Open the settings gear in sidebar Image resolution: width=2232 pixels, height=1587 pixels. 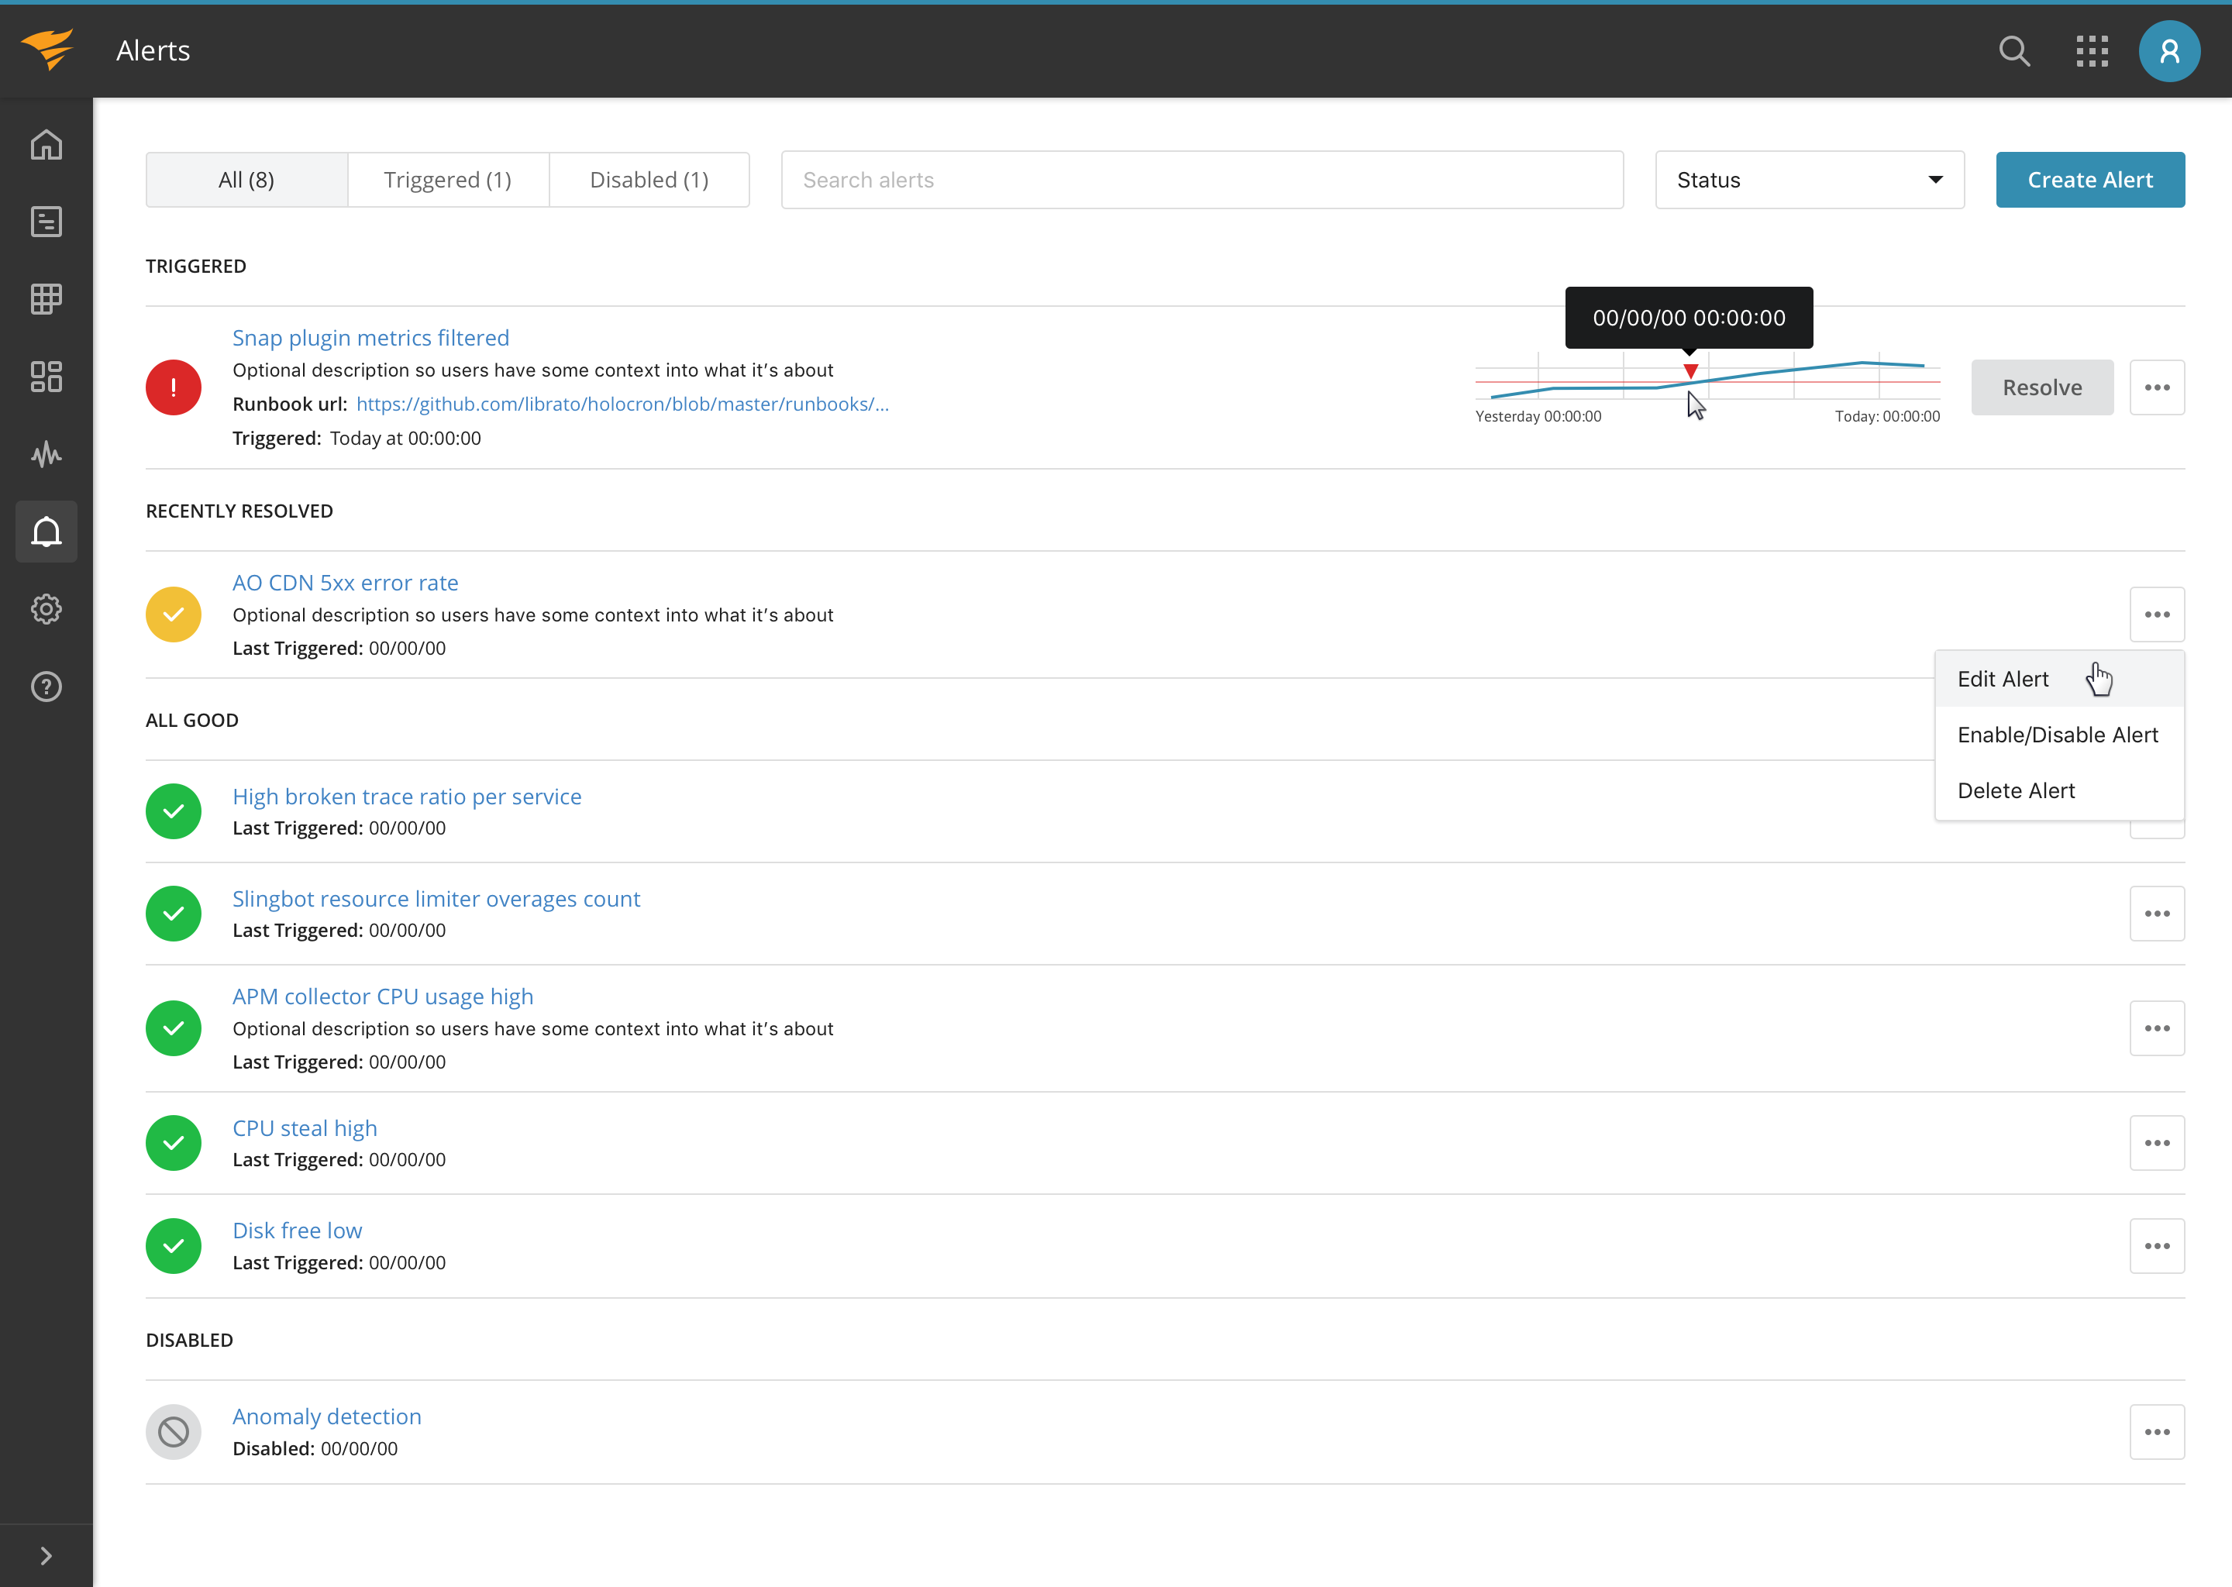(46, 609)
